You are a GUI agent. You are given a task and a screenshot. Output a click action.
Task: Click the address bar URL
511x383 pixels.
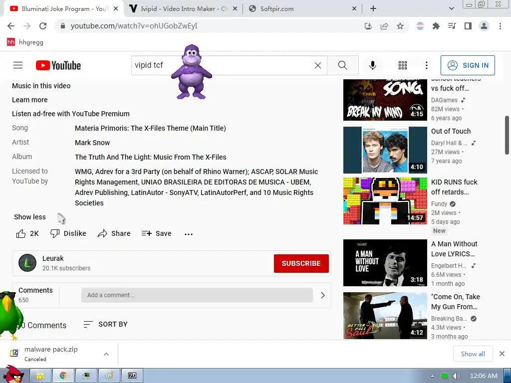(134, 26)
